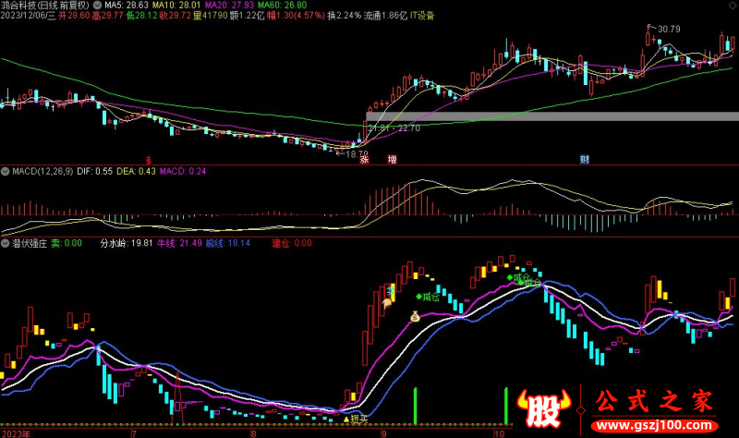Click the change value 幅1.30(4.57%)
Image resolution: width=739 pixels, height=438 pixels.
pyautogui.click(x=296, y=16)
